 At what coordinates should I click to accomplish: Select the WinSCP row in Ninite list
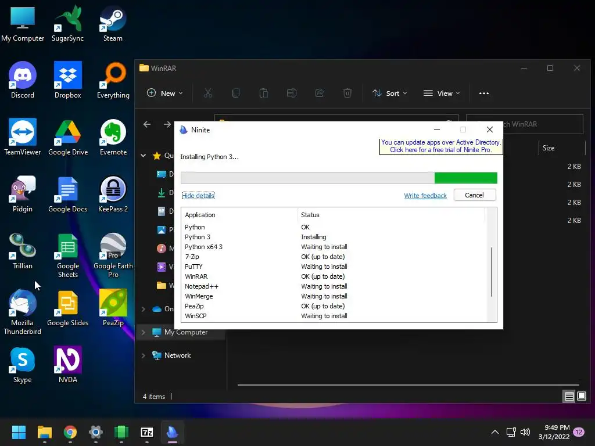point(334,316)
